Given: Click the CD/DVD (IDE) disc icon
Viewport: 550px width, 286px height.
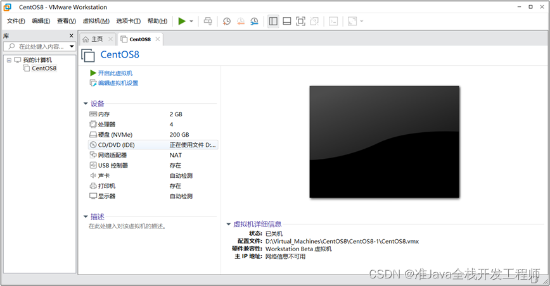Looking at the screenshot, I should pyautogui.click(x=93, y=145).
